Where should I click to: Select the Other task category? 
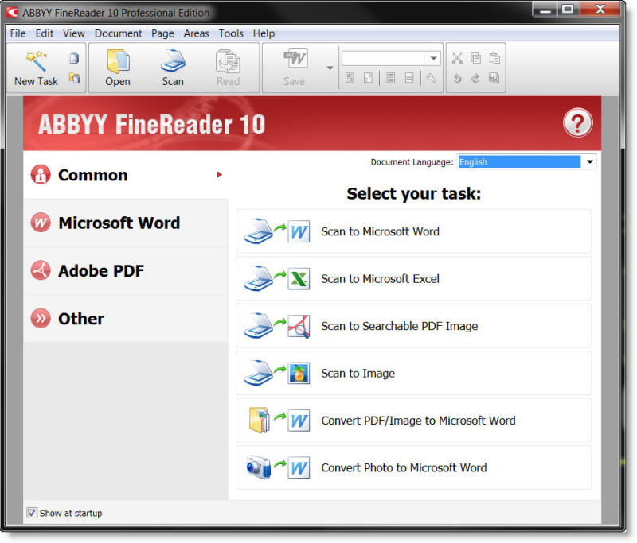coord(126,319)
